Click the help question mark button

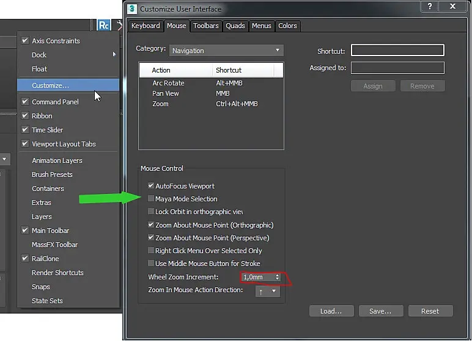(430, 6)
